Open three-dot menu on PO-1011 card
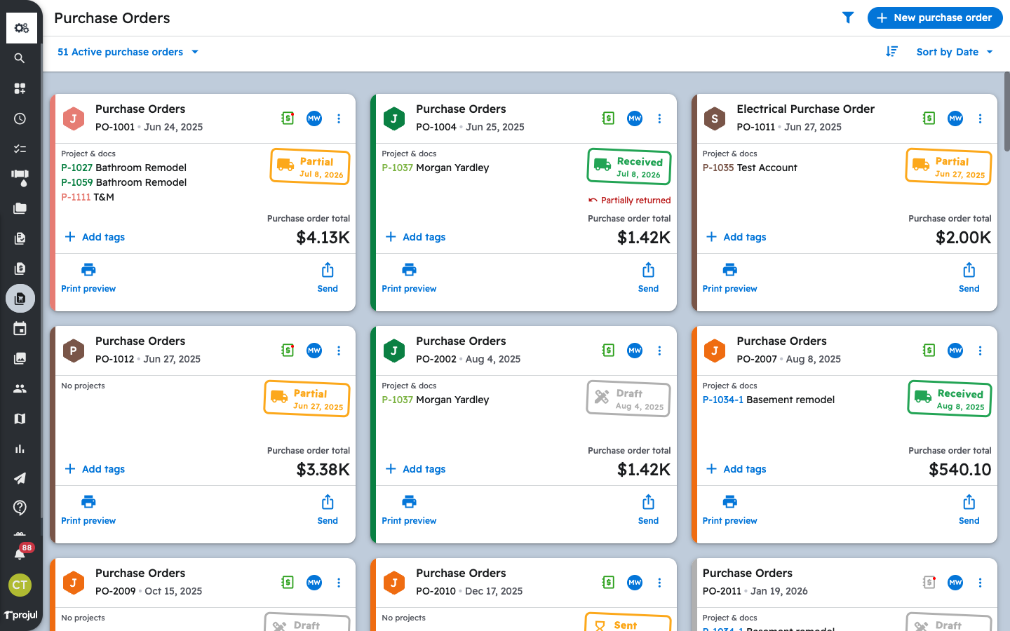Viewport: 1010px width, 631px height. point(980,118)
